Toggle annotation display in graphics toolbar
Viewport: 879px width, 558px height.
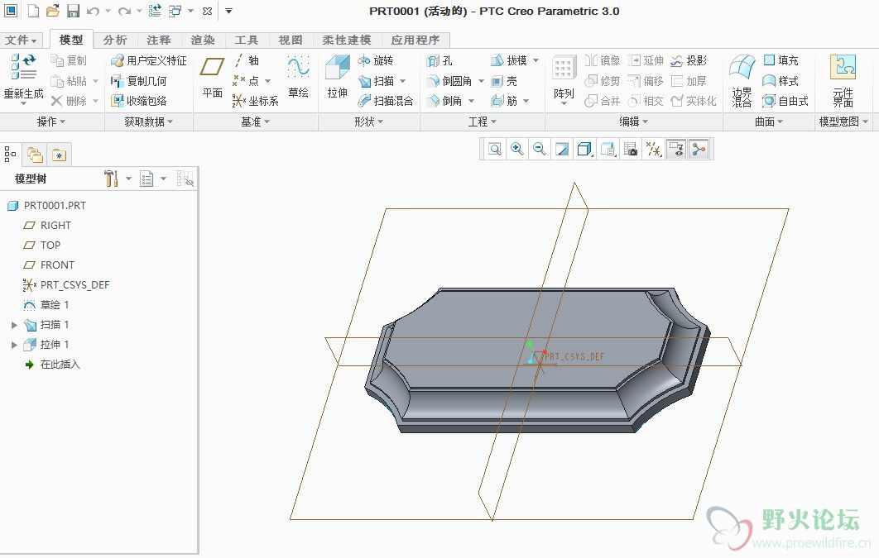click(x=676, y=150)
